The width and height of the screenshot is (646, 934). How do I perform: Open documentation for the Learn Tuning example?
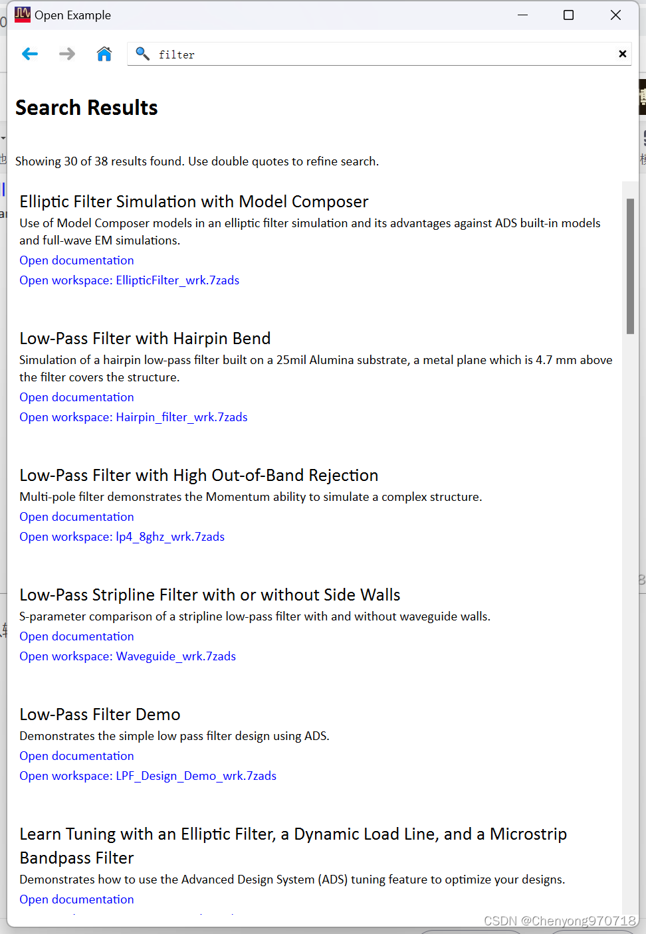point(76,899)
